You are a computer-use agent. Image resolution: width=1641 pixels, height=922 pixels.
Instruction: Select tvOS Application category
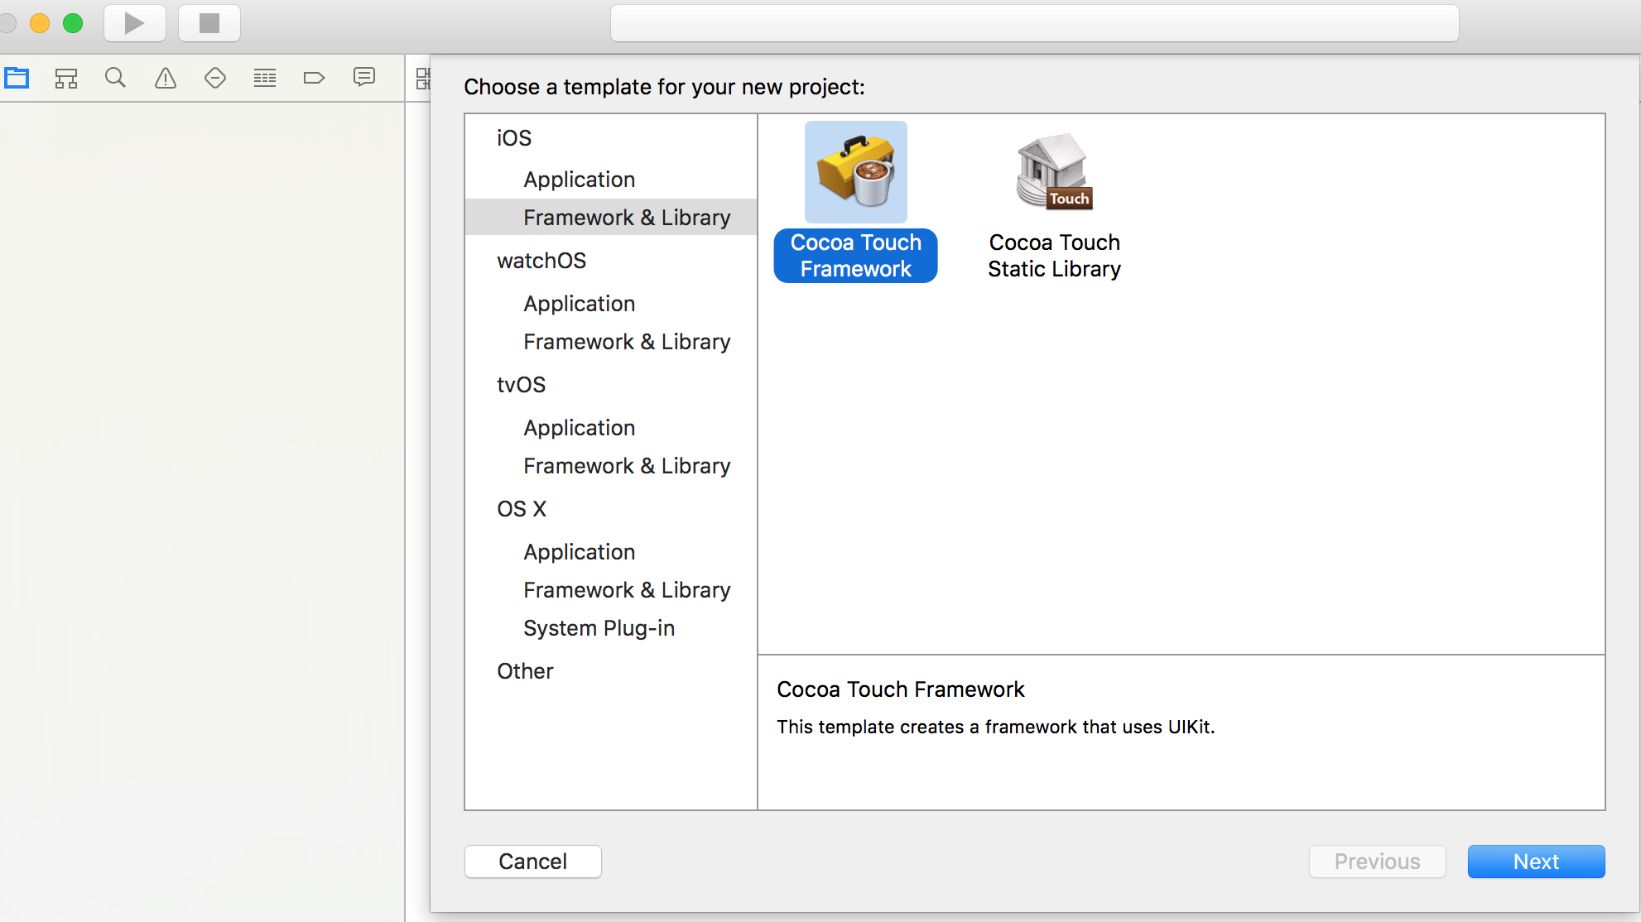pyautogui.click(x=579, y=428)
